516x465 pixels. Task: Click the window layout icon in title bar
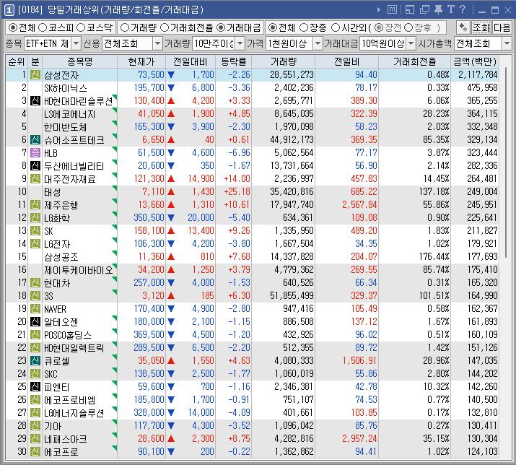coord(410,9)
